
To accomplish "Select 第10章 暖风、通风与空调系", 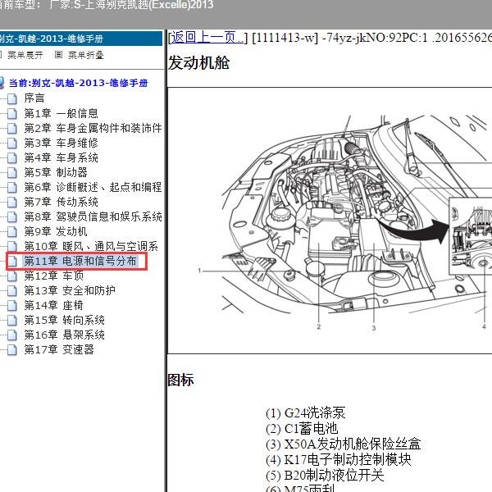I will [x=91, y=246].
